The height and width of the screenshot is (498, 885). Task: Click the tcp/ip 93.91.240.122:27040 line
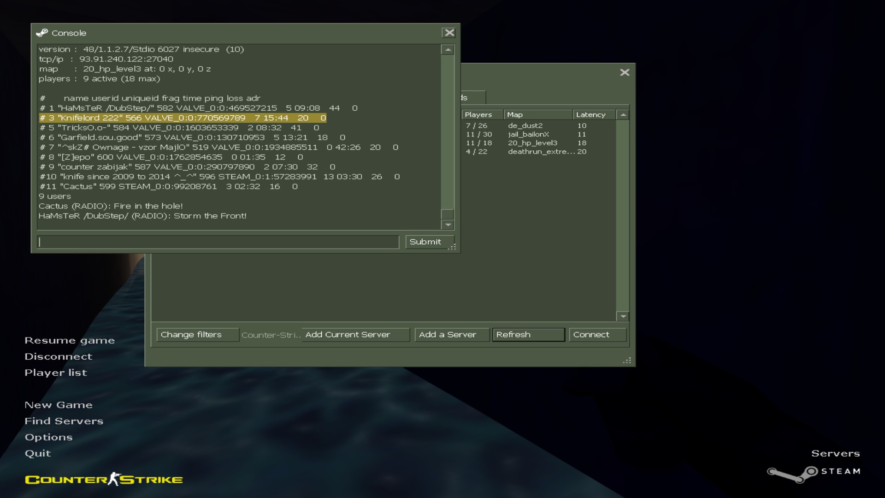pos(106,59)
